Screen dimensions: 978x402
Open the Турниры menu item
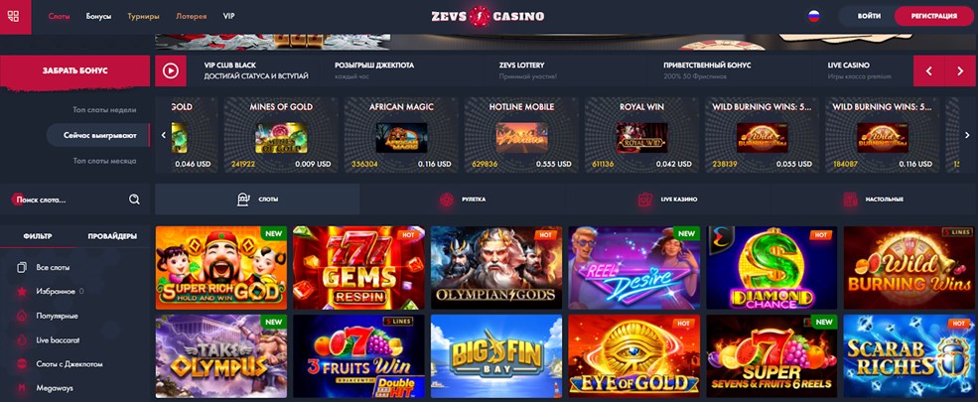(143, 16)
